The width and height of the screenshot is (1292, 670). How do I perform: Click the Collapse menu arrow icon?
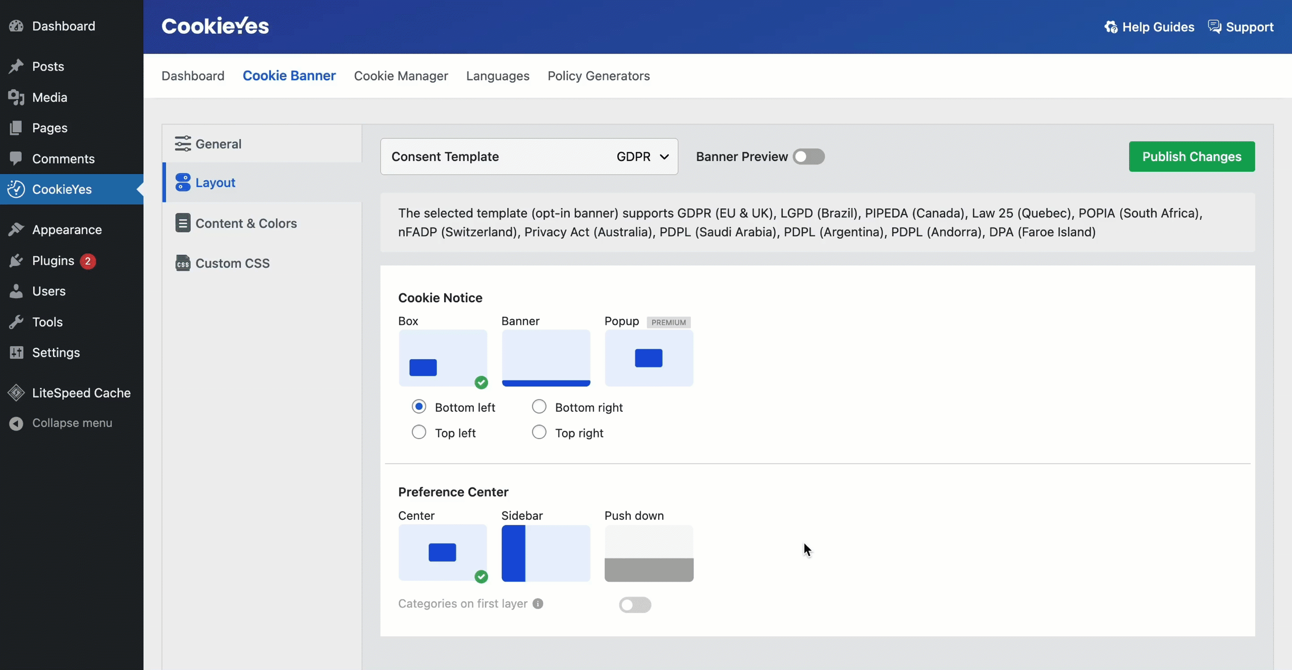point(16,423)
